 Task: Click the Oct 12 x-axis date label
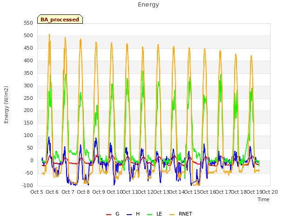(x=145, y=192)
